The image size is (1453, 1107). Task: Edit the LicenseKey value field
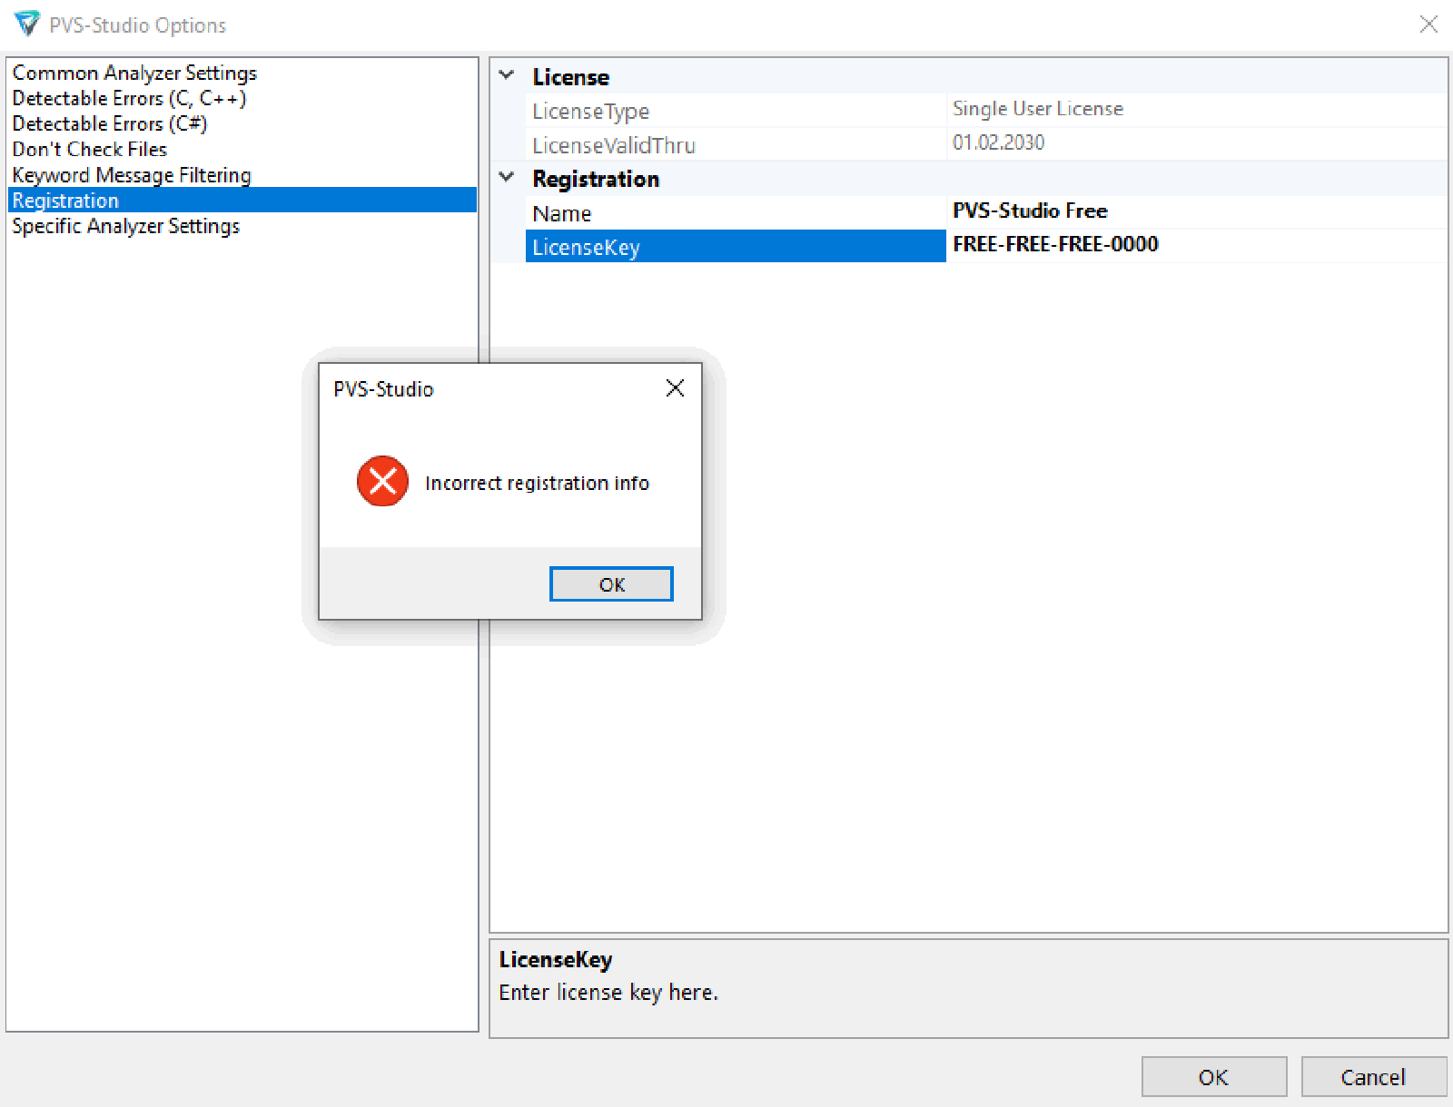coord(1181,245)
